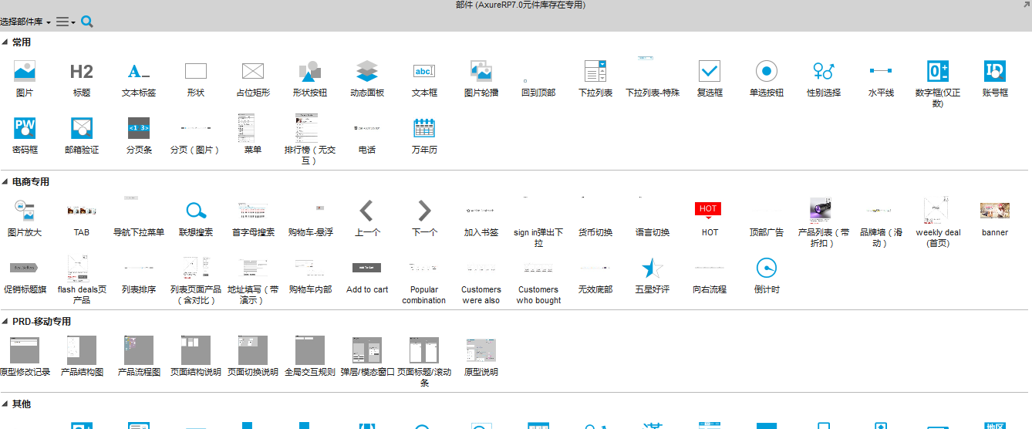Viewport: 1032px width, 429px height.
Task: Select the 倒计时 countdown widget
Action: 767,269
